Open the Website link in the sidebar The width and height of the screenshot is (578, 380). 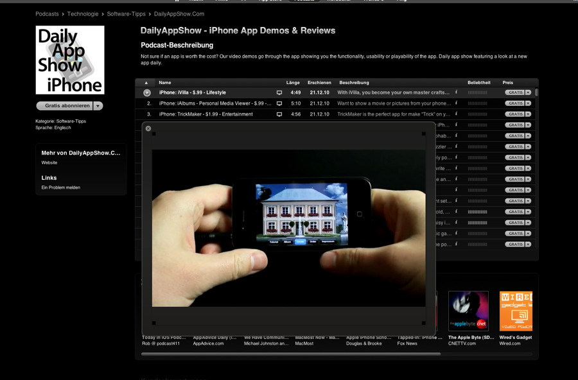coord(49,162)
